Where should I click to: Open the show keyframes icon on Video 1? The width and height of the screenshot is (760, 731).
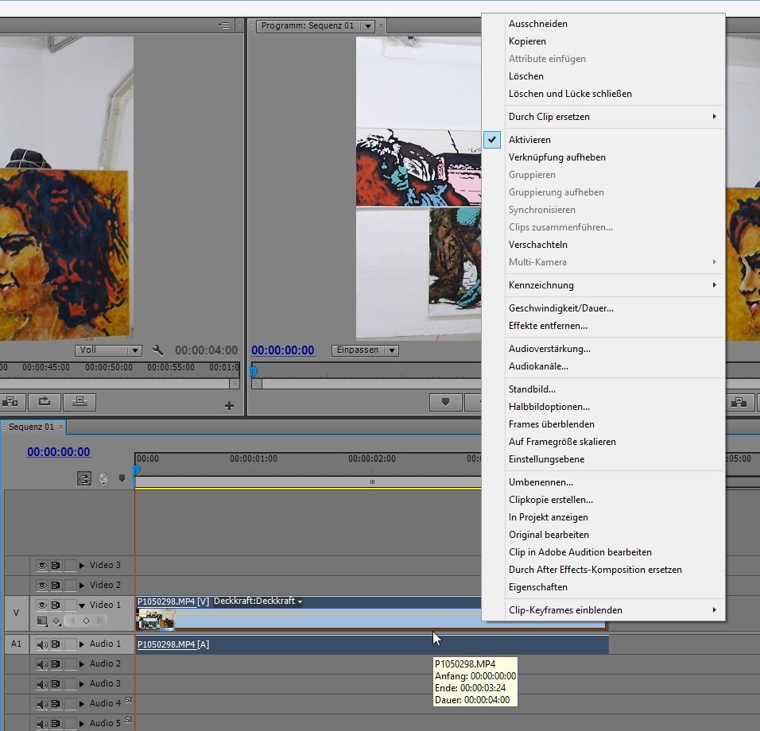pyautogui.click(x=56, y=621)
